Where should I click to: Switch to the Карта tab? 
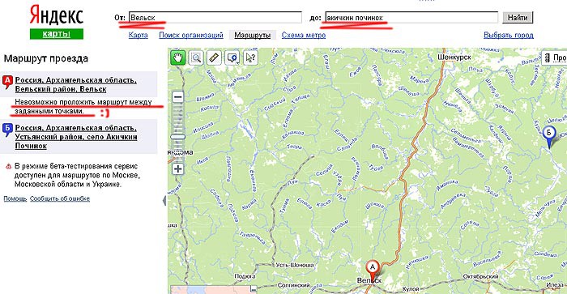[139, 35]
